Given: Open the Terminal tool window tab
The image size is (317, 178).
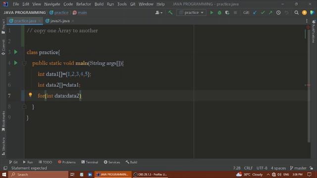Looking at the screenshot, I should 90,162.
